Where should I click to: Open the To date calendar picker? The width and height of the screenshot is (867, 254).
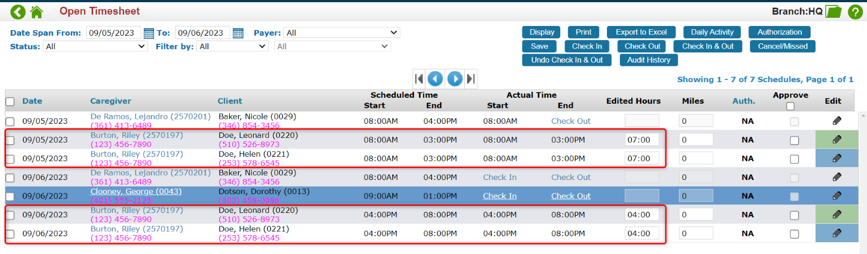tap(238, 34)
